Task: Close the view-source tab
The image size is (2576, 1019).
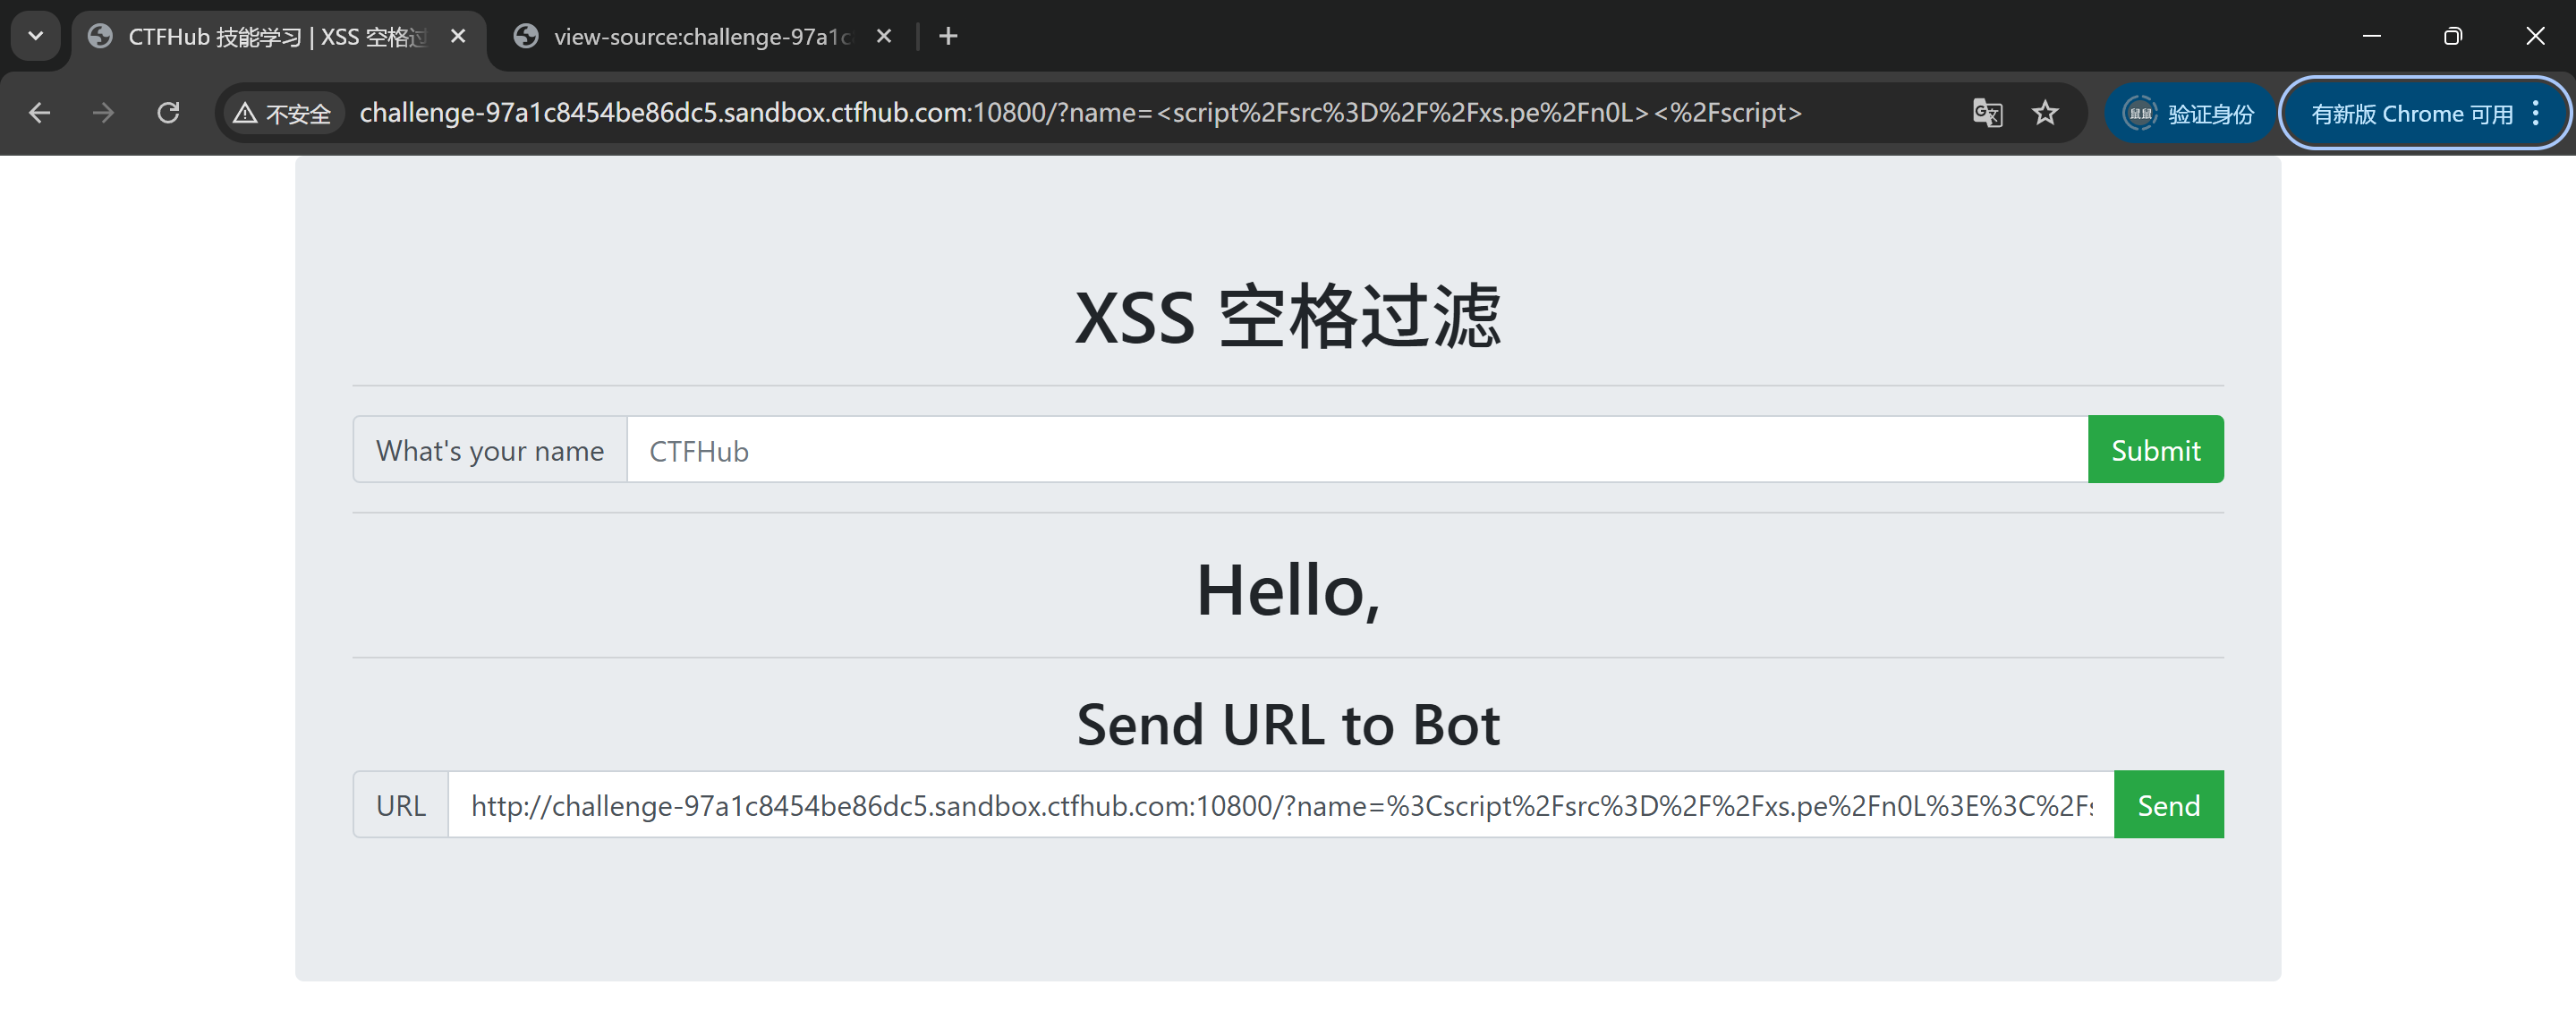Action: tap(884, 37)
